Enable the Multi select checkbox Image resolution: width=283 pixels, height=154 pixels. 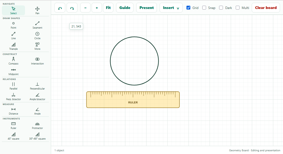pyautogui.click(x=238, y=8)
